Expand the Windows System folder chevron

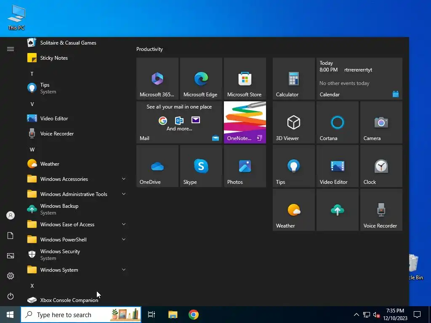pyautogui.click(x=124, y=270)
